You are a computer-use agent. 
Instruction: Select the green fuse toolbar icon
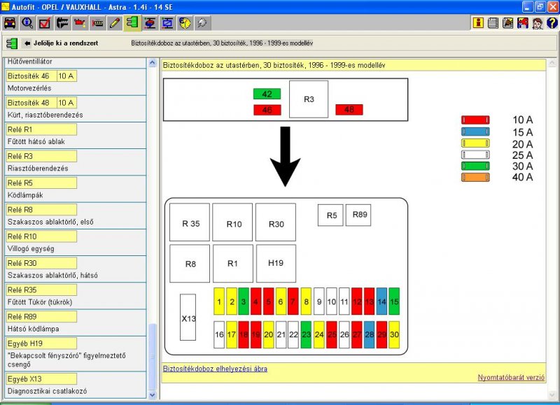click(x=132, y=23)
